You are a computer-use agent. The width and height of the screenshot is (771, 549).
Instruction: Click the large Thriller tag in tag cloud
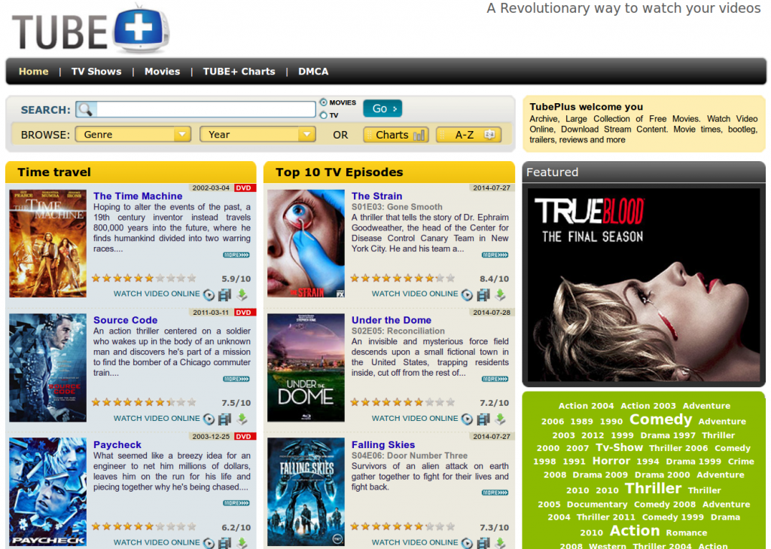point(653,489)
